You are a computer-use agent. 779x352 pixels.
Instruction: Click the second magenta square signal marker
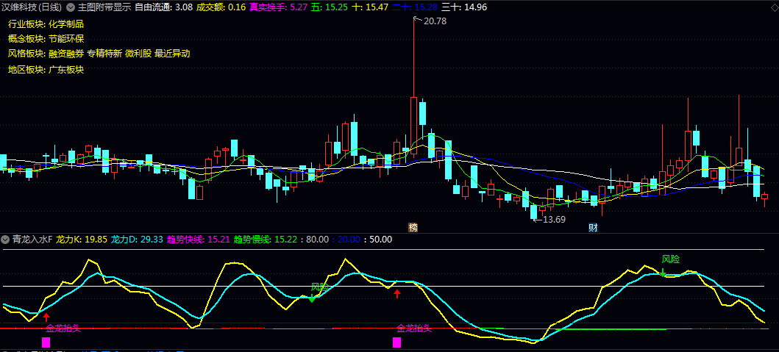pyautogui.click(x=397, y=342)
